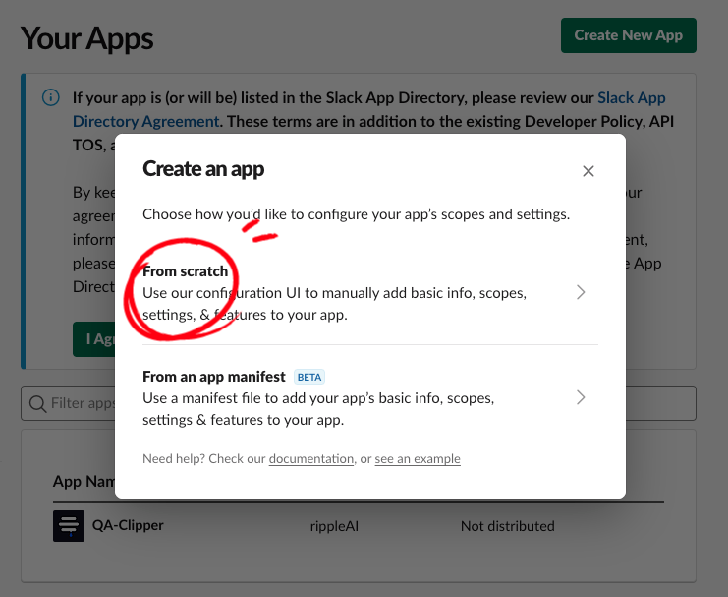Screen dimensions: 728x597
Task: Click the info icon in banner
Action: pyautogui.click(x=51, y=97)
